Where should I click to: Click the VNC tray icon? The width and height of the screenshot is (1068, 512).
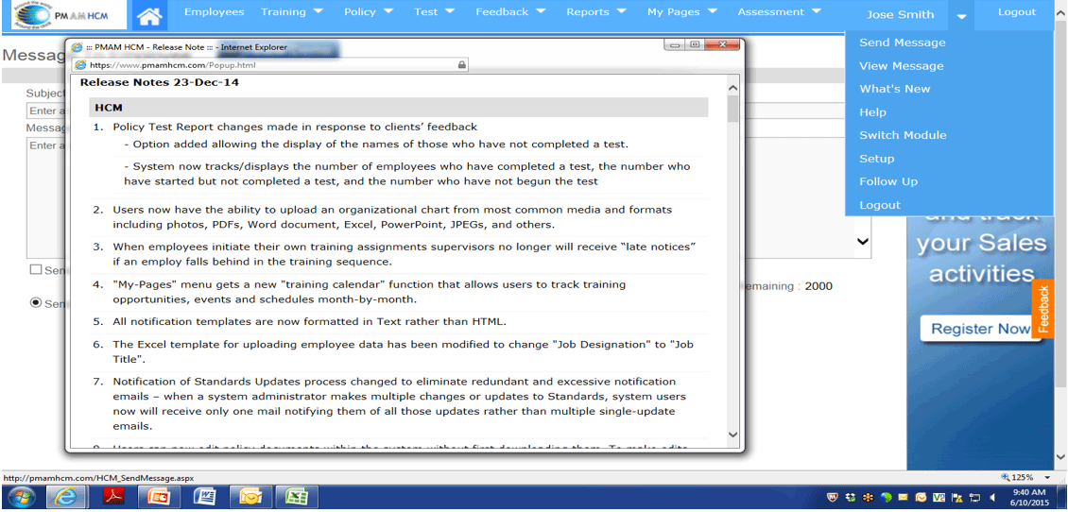click(x=939, y=499)
